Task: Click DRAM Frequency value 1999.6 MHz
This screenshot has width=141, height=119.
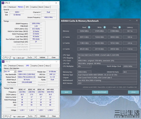Action: pyautogui.click(x=36, y=24)
